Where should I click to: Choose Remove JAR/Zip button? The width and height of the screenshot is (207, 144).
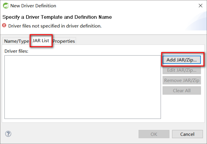[x=182, y=80]
